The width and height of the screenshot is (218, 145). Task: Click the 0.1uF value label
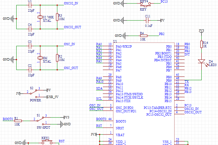[149, 26]
